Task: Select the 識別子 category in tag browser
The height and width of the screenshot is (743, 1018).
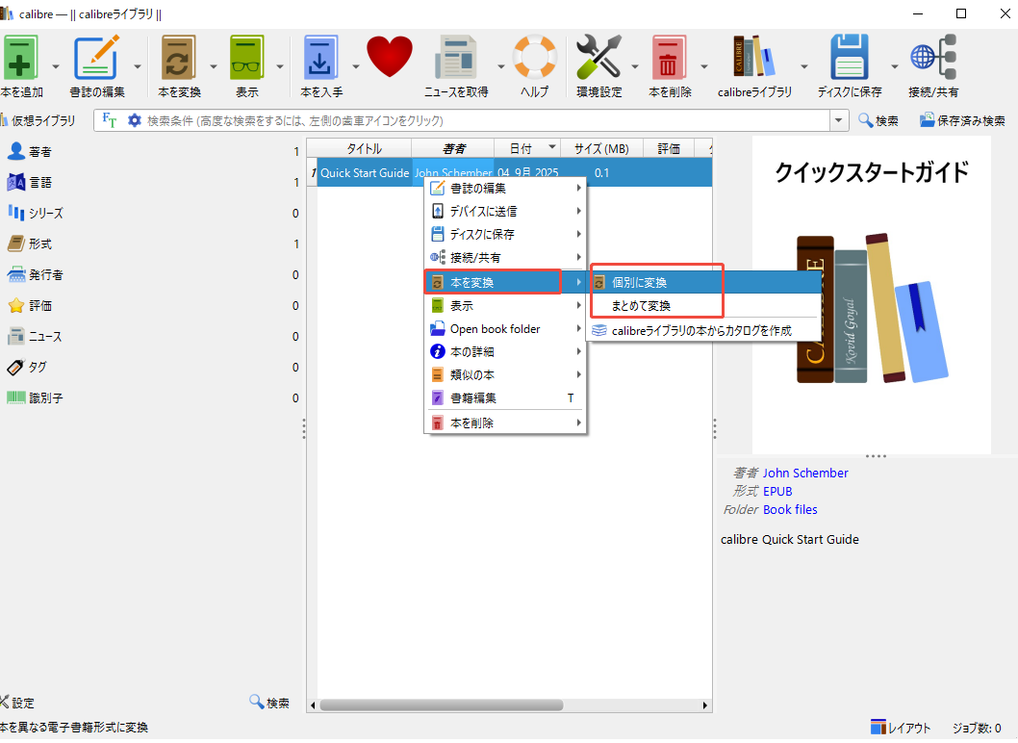Action: click(153, 398)
